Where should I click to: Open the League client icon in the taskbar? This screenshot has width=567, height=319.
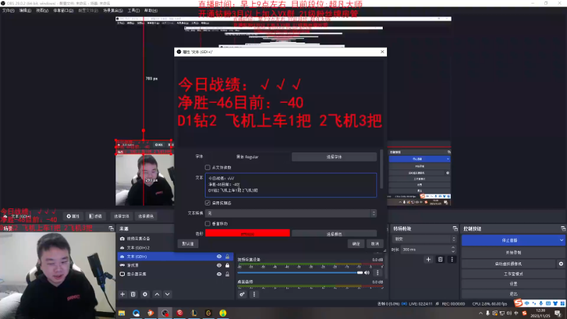click(194, 313)
